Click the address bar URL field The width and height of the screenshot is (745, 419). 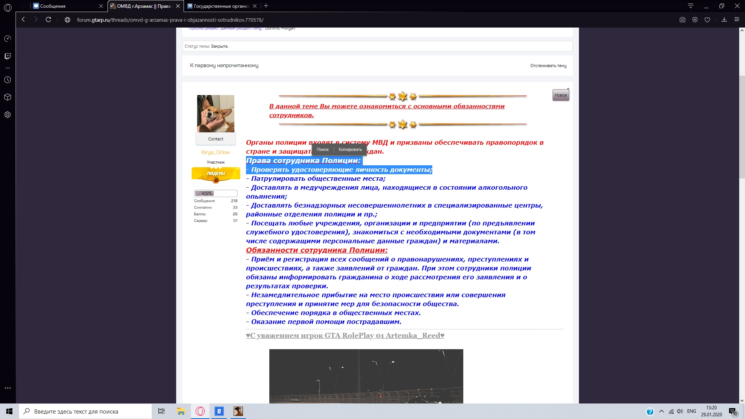pyautogui.click(x=170, y=20)
